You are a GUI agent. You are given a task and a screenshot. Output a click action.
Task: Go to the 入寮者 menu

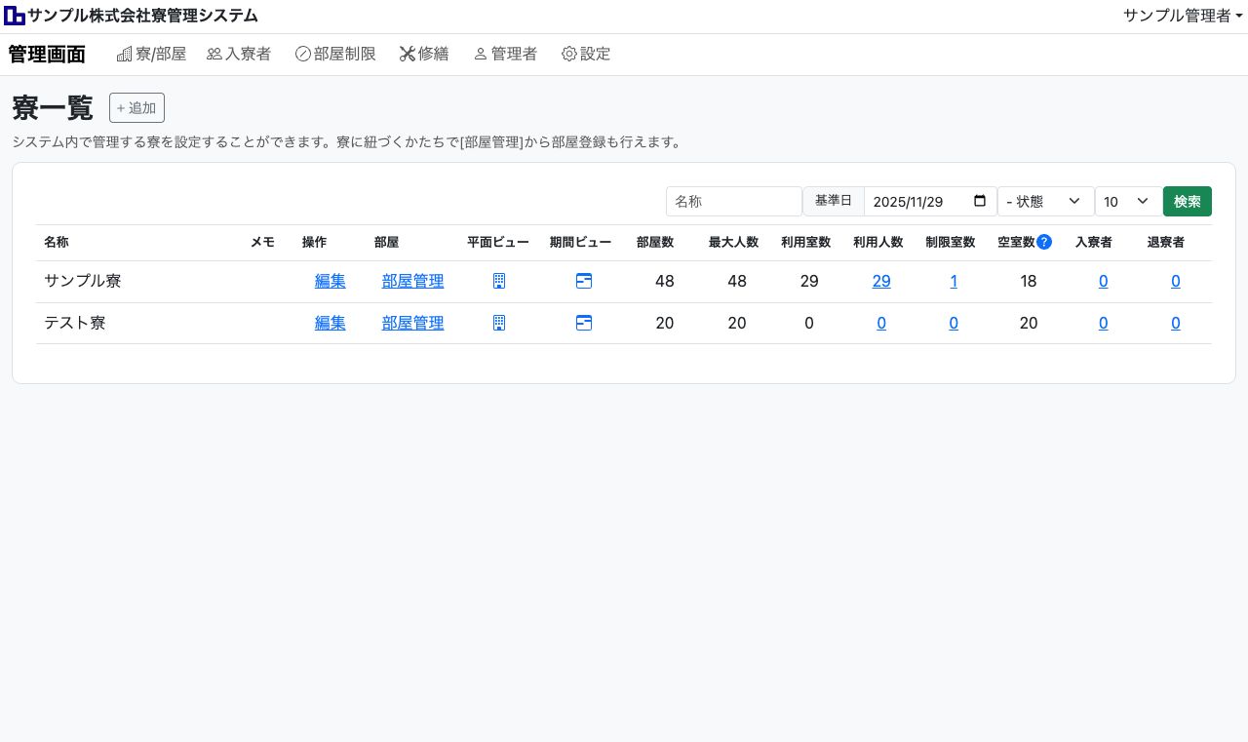[239, 54]
